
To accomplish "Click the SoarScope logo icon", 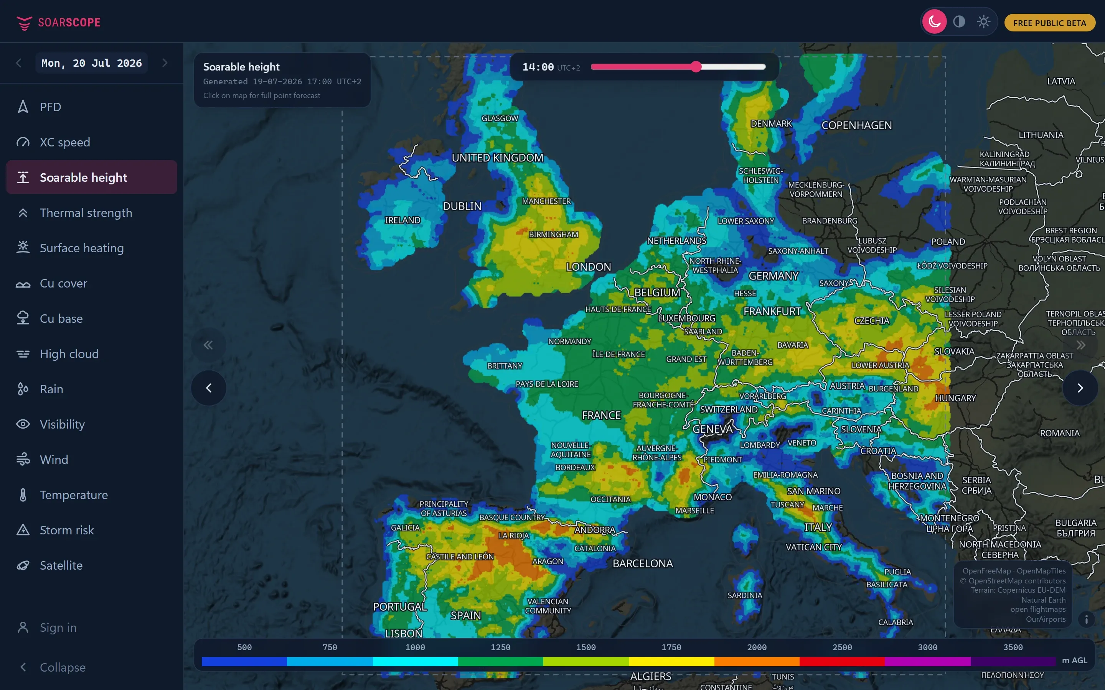I will point(24,22).
